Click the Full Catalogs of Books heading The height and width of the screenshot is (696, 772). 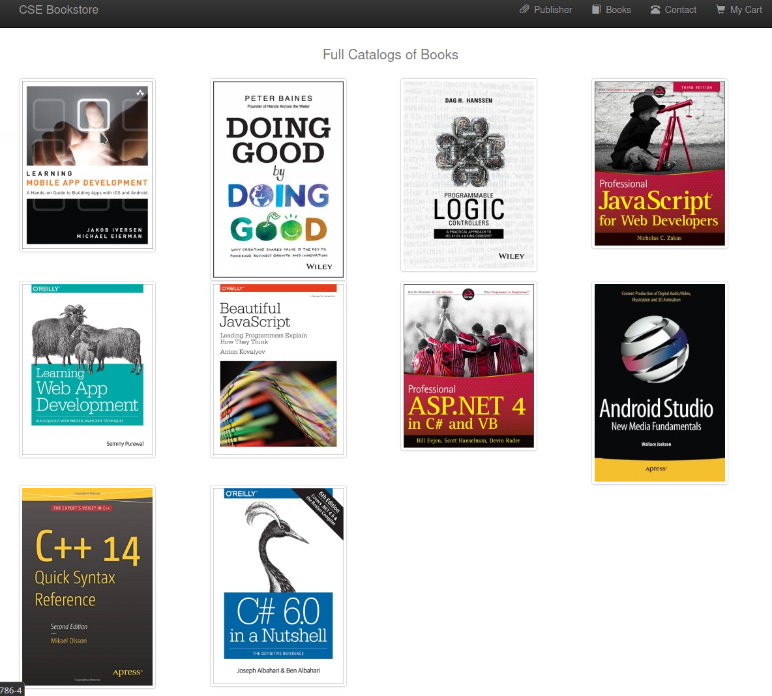click(390, 55)
